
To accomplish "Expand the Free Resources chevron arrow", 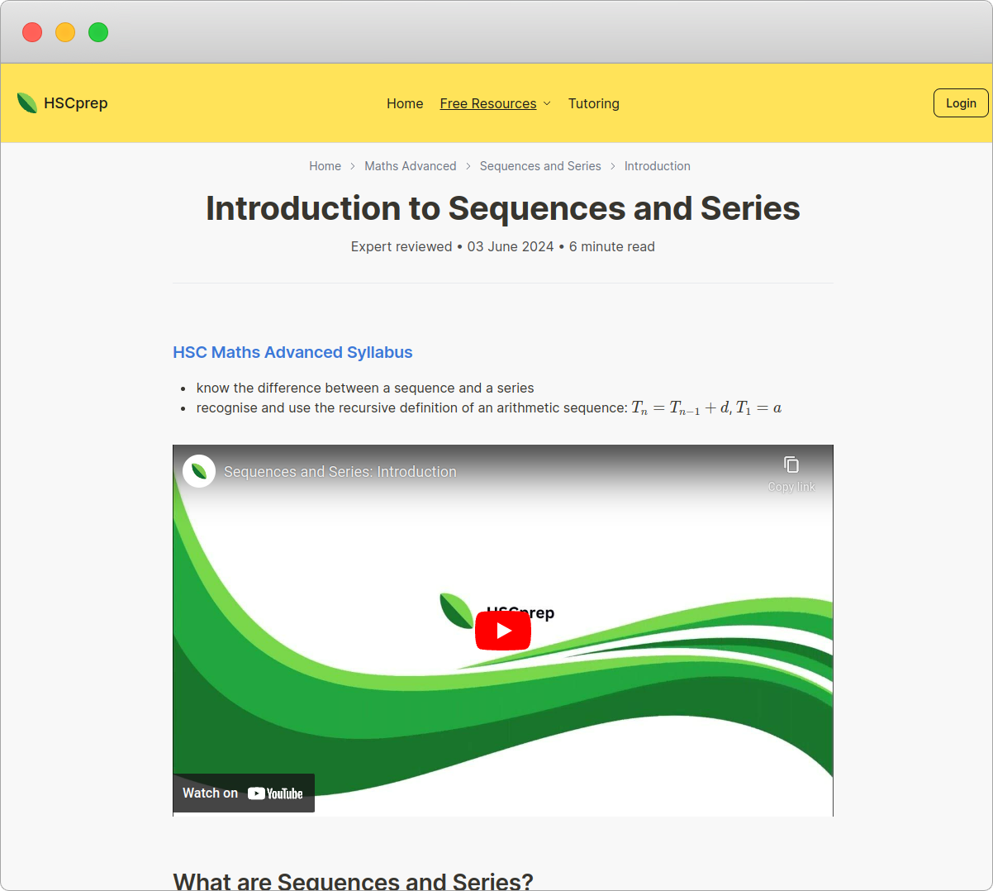I will point(549,104).
